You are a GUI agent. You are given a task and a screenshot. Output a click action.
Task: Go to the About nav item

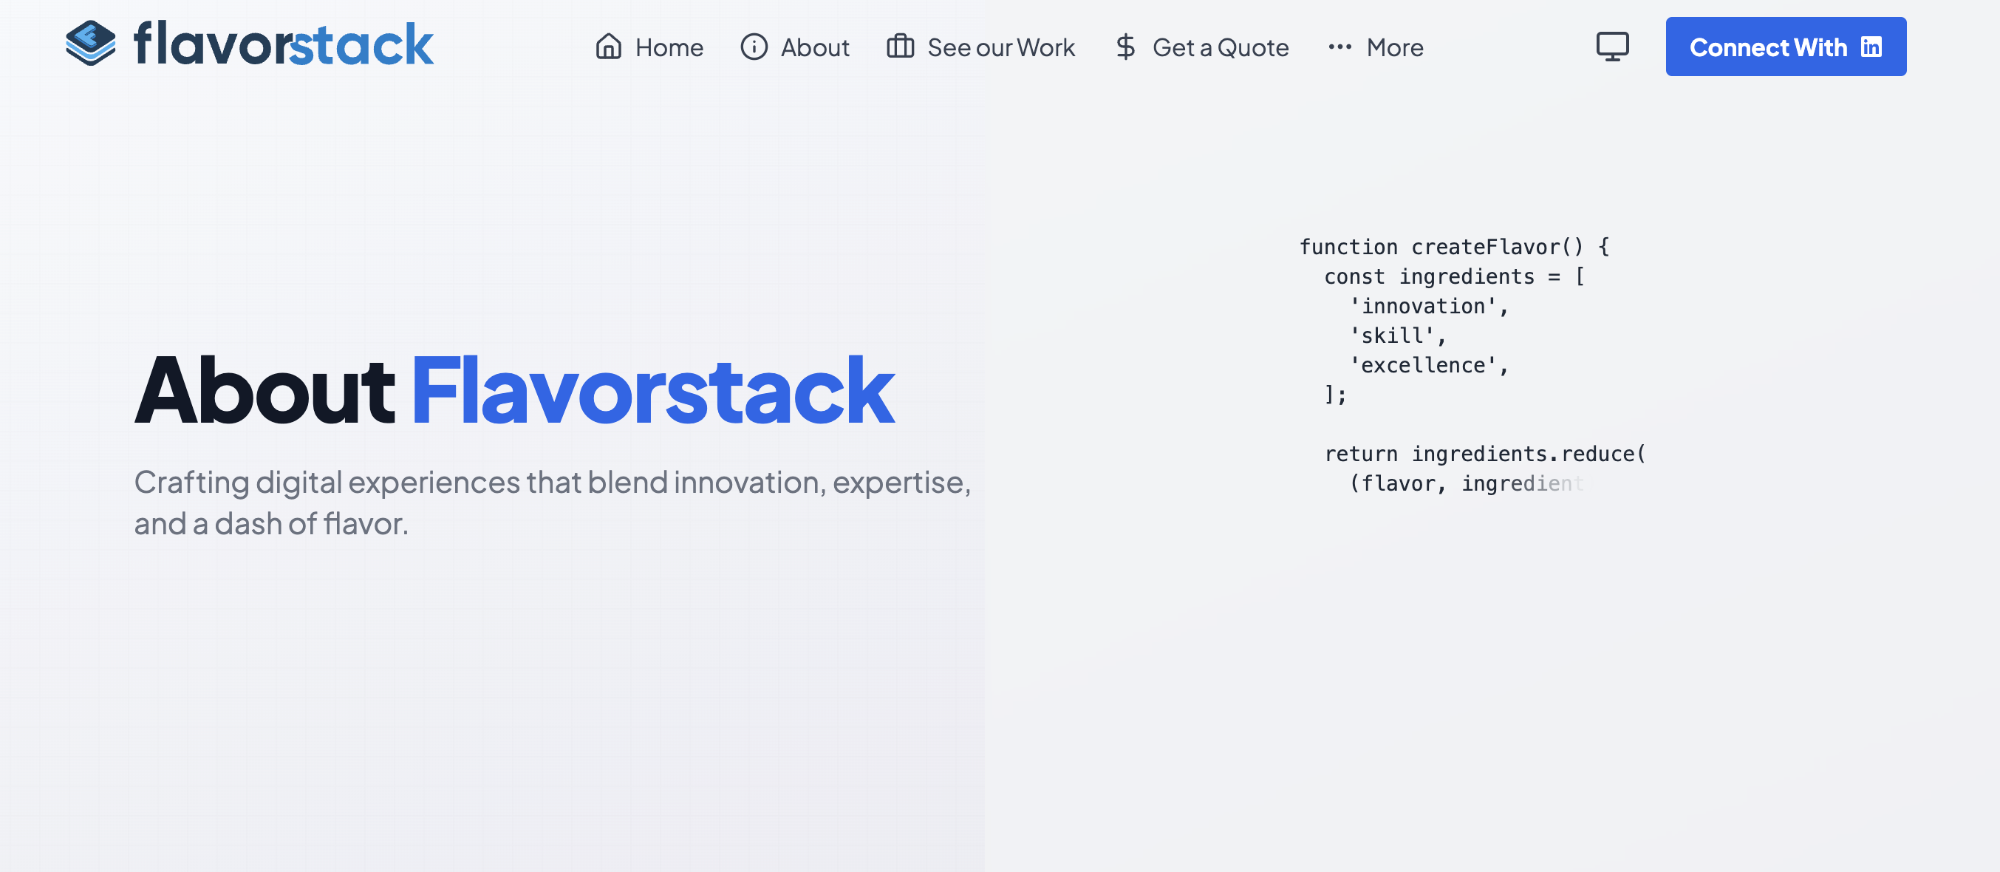[795, 47]
